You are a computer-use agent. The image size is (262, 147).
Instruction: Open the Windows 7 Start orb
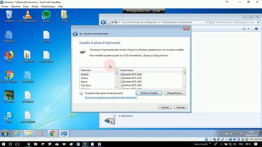5,134
